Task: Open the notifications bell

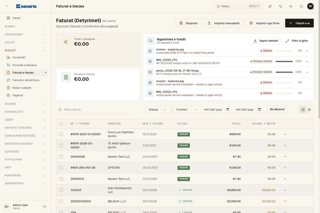Action: tap(301, 6)
